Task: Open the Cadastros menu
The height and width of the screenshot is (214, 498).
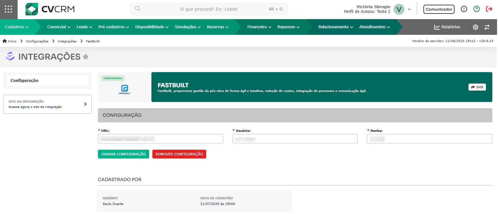Action: click(17, 27)
